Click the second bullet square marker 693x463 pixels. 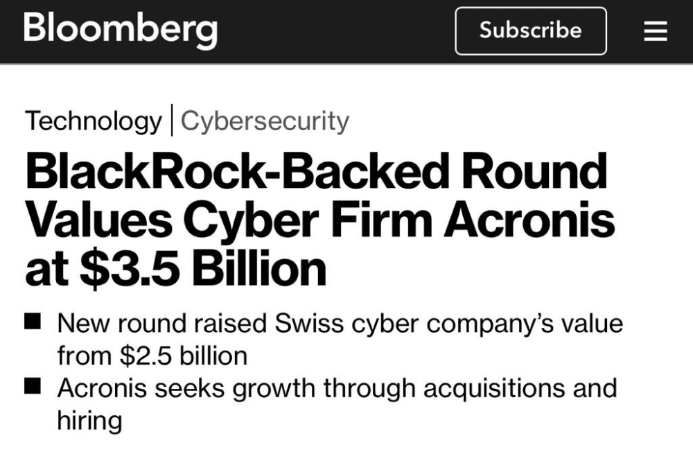pos(33,387)
